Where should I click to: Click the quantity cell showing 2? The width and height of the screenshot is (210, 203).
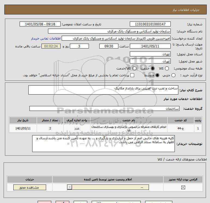pos(50,128)
